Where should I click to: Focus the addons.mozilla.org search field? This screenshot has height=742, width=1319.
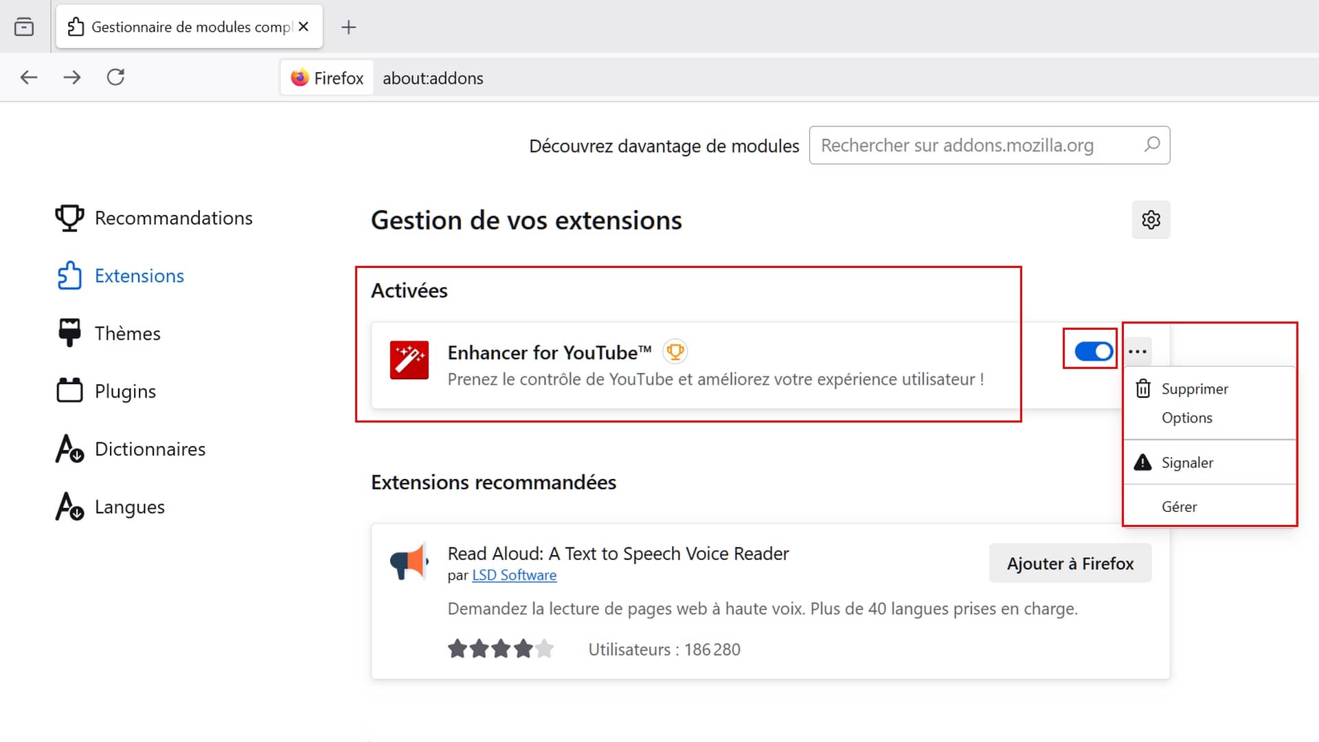[976, 145]
